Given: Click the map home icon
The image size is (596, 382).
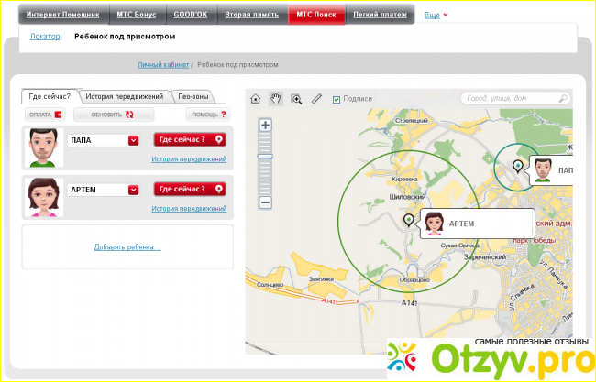Looking at the screenshot, I should point(256,98).
